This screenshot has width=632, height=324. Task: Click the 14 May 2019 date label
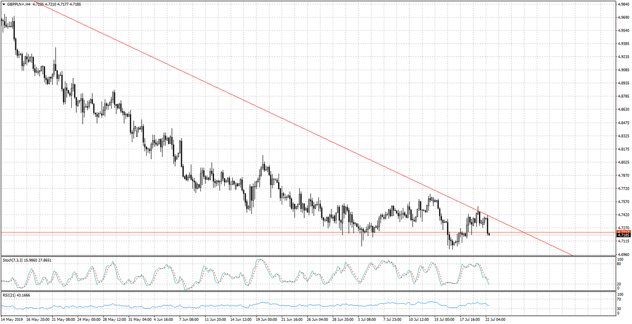coord(12,319)
